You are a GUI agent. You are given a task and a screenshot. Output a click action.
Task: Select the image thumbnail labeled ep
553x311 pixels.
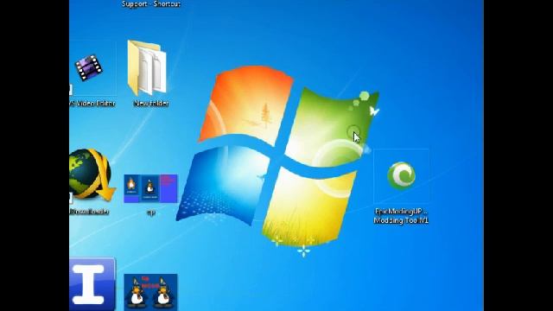(x=150, y=188)
